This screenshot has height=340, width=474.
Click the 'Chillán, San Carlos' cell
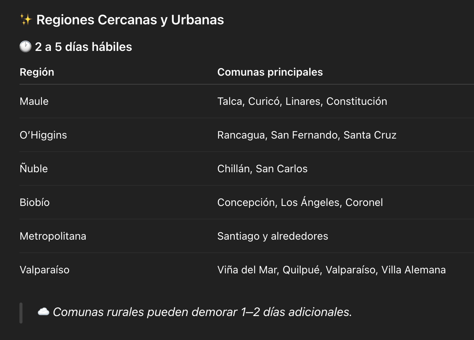(x=262, y=169)
